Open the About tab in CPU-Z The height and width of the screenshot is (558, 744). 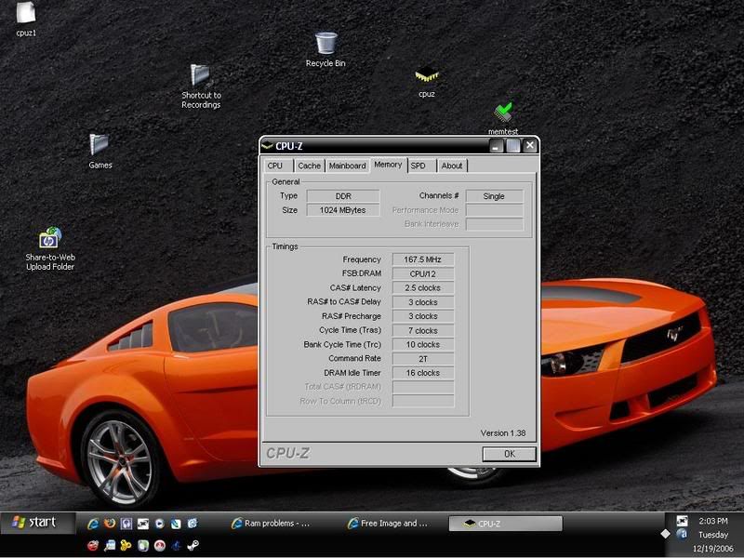[453, 166]
